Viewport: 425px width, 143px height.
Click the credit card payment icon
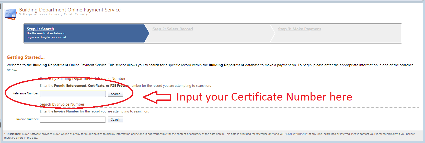(10, 14)
